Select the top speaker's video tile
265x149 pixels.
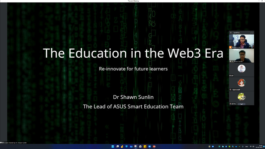tap(241, 41)
